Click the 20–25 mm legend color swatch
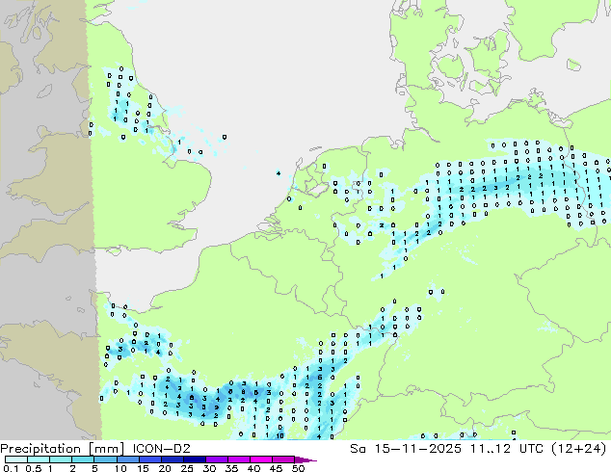611x472 pixels. pos(172,459)
